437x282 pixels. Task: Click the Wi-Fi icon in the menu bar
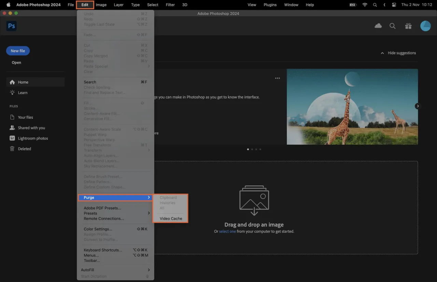click(365, 5)
